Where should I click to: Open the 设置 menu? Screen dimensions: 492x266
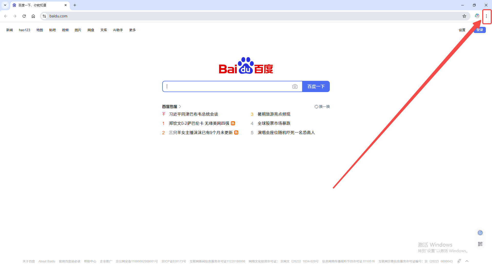coord(462,30)
